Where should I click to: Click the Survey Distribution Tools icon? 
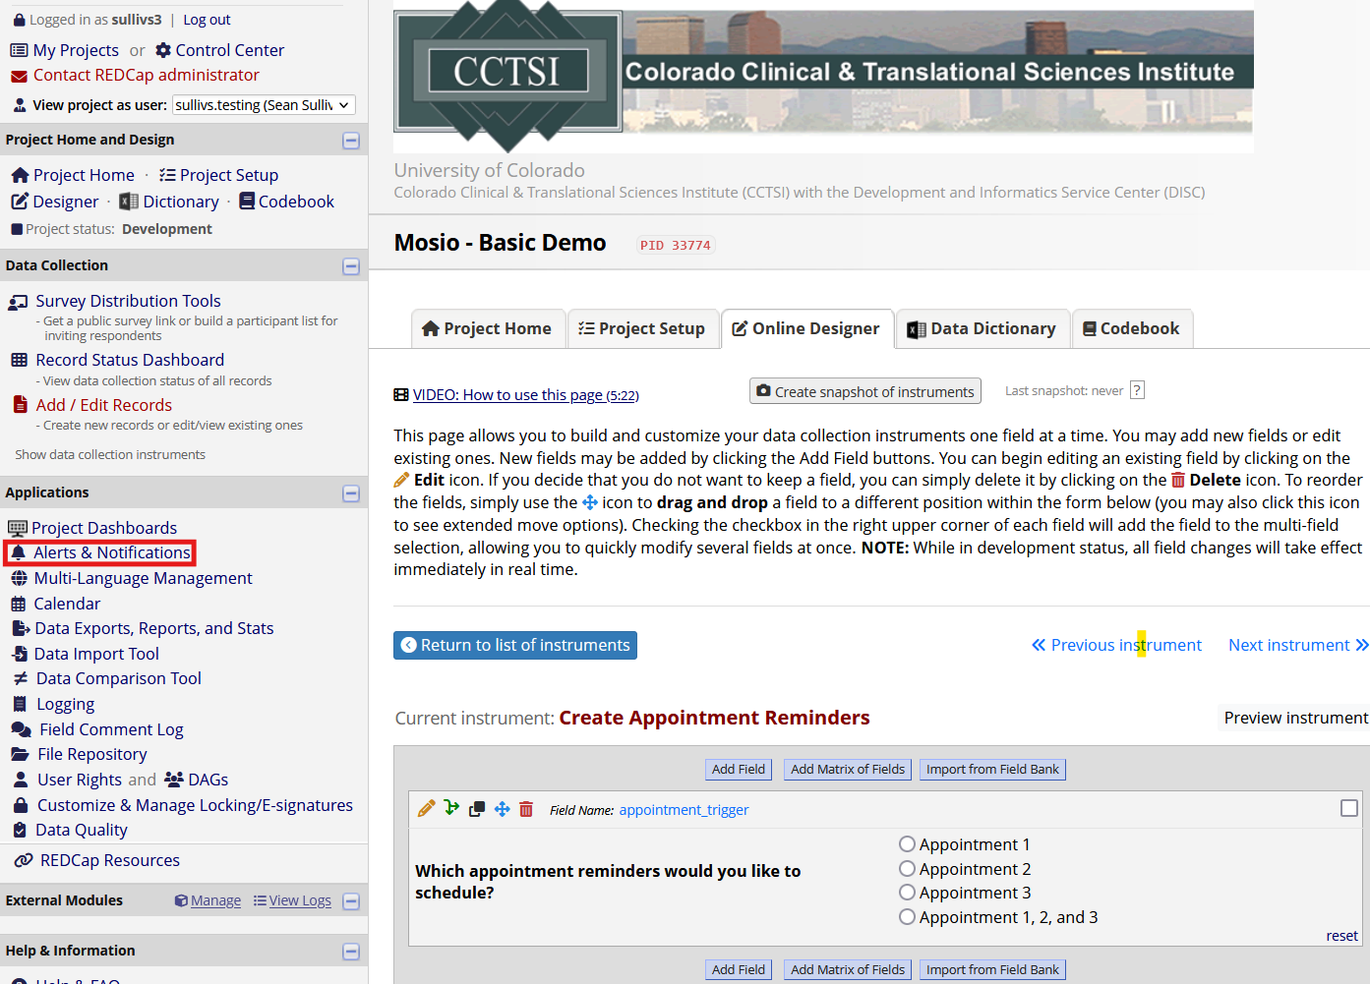tap(19, 302)
